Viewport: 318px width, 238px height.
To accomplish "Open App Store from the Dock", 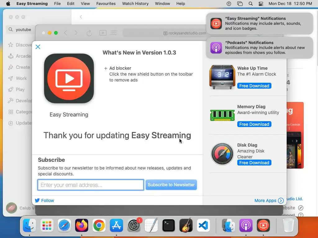I will (x=116, y=225).
